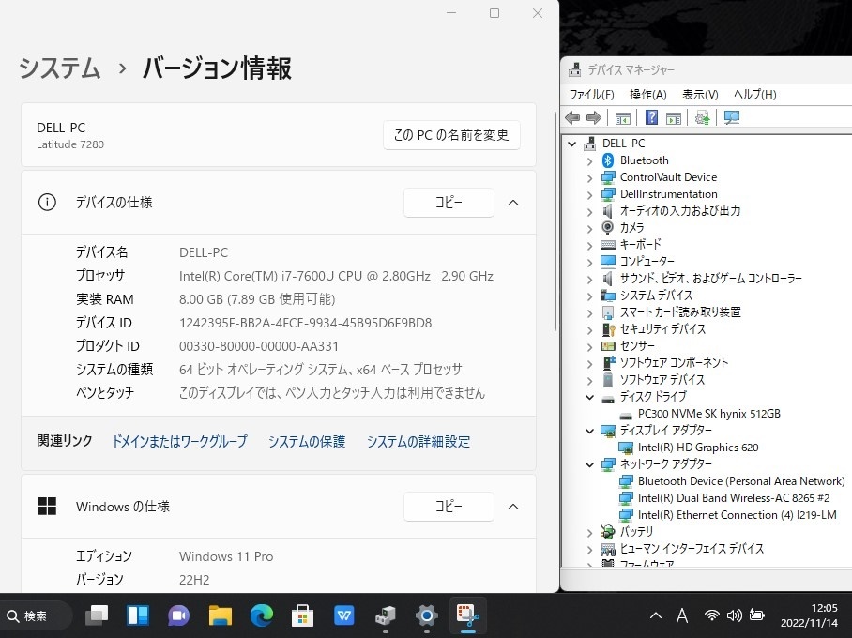Click the Back navigation arrow in Device Manager
Viewport: 852px width, 638px height.
[x=571, y=116]
